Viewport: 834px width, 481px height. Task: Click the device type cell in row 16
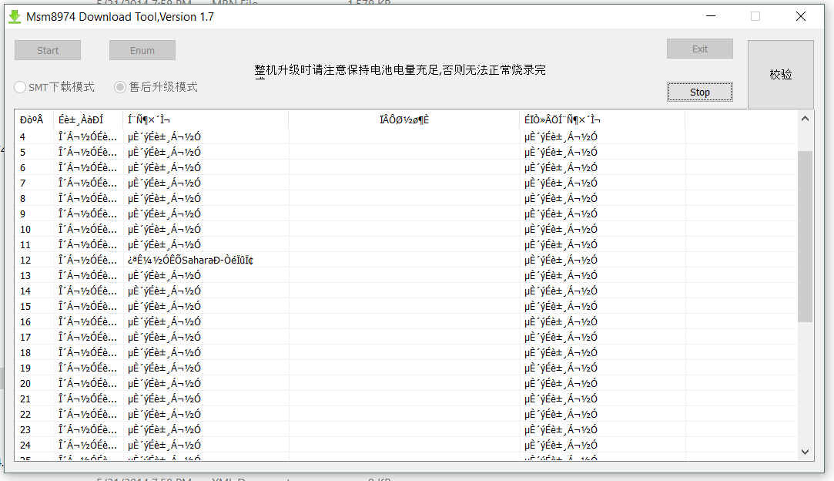coord(88,322)
